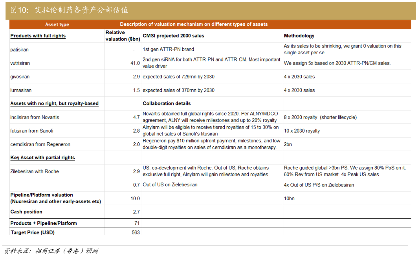418x256 pixels.
Task: Click the 'givosiran' asset name
Action: point(20,77)
